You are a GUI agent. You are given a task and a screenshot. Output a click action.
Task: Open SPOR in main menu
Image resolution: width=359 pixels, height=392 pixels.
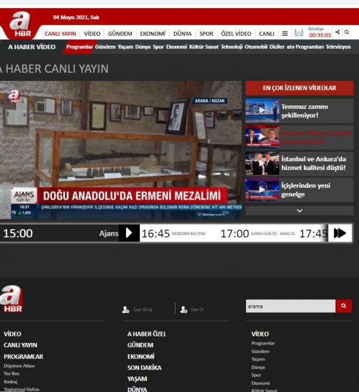coord(206,34)
